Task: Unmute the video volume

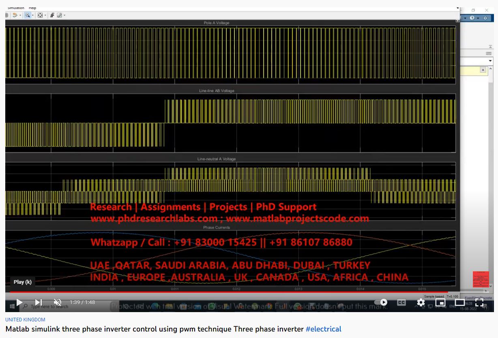Action: coord(58,302)
